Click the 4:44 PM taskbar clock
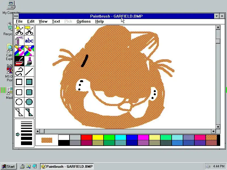Viewport: 227px width, 170px height. 218,166
